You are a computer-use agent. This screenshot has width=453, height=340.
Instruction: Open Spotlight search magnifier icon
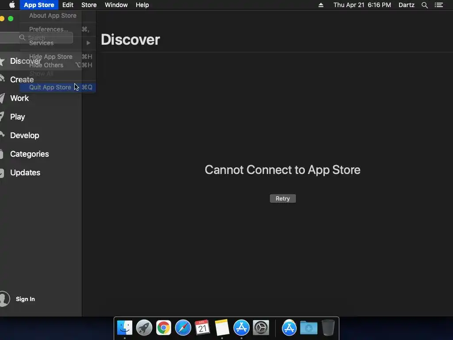pyautogui.click(x=424, y=5)
